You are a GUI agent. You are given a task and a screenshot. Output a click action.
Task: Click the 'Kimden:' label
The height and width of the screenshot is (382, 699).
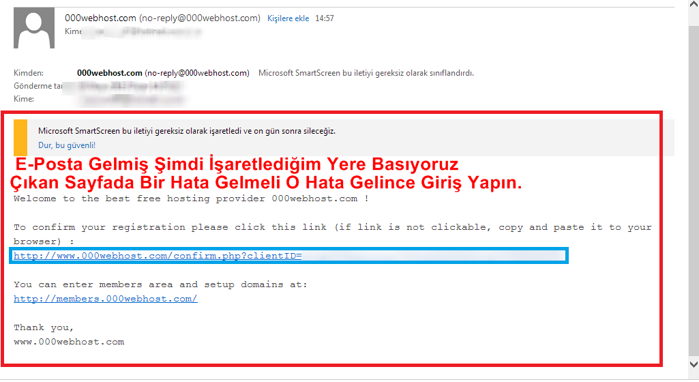pyautogui.click(x=29, y=73)
